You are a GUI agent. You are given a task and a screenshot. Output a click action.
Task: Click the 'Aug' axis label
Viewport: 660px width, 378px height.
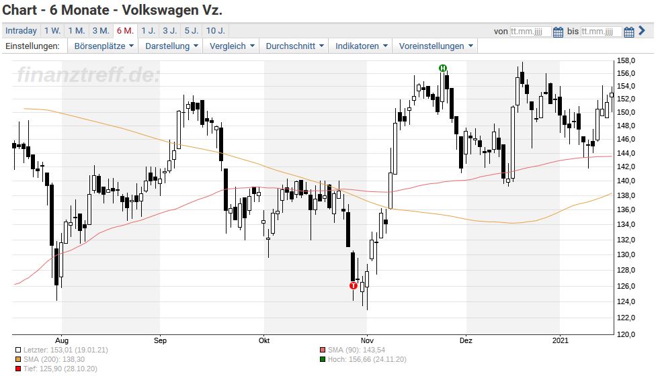[62, 340]
